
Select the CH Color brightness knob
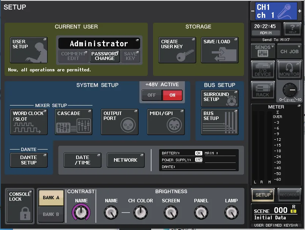click(141, 212)
